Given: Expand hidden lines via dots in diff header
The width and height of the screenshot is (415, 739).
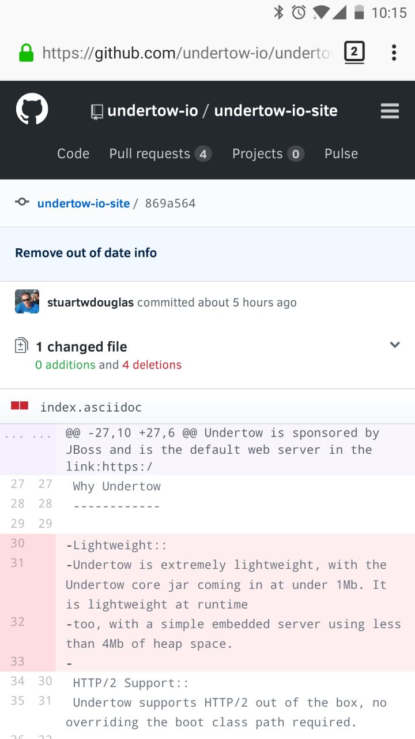Looking at the screenshot, I should (28, 437).
